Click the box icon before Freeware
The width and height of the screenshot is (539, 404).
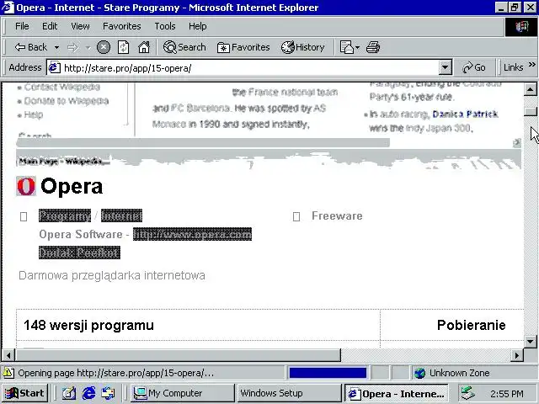(x=296, y=217)
